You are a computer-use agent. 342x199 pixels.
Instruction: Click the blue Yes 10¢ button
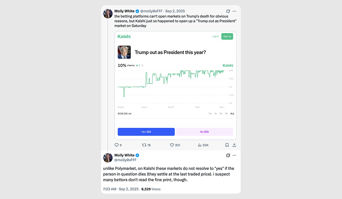[146, 132]
